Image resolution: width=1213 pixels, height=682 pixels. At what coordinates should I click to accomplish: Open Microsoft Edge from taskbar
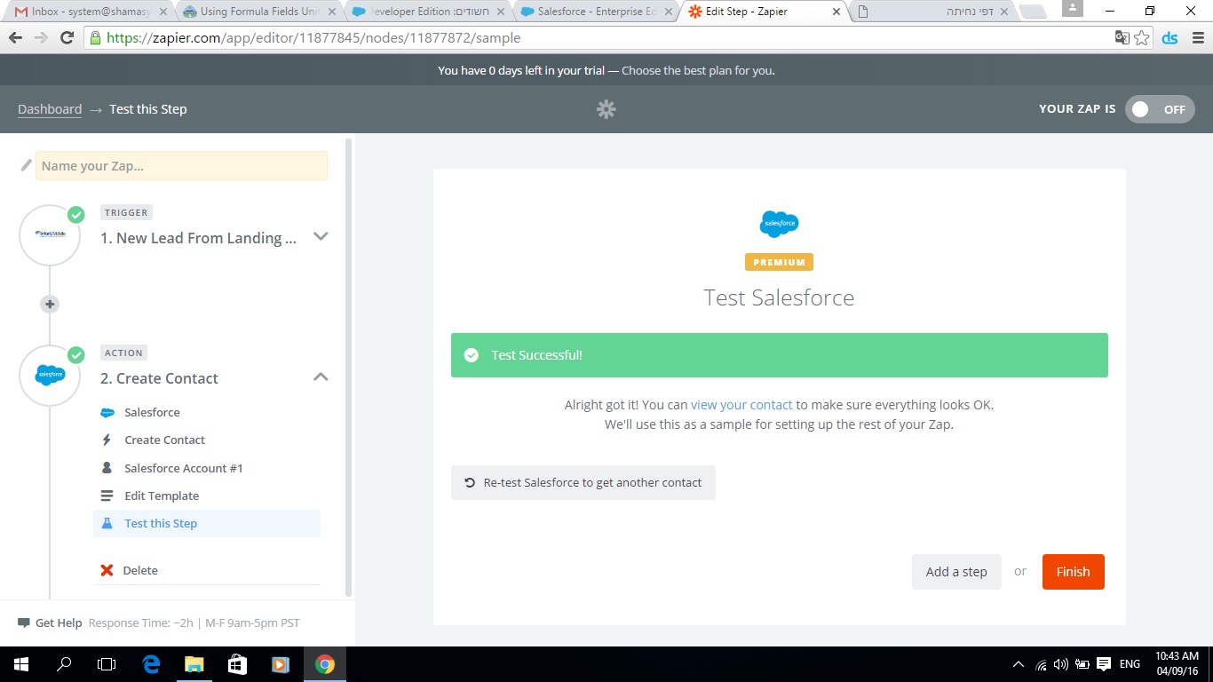point(151,664)
